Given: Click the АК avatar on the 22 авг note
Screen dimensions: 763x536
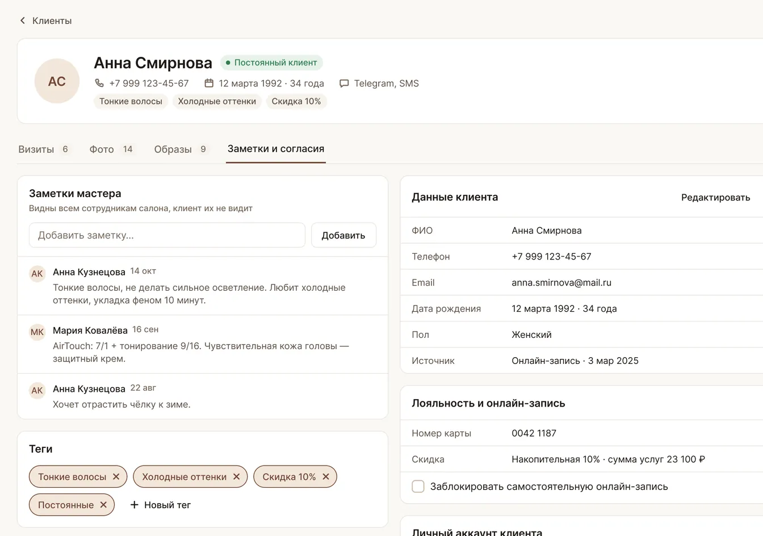Looking at the screenshot, I should [37, 391].
